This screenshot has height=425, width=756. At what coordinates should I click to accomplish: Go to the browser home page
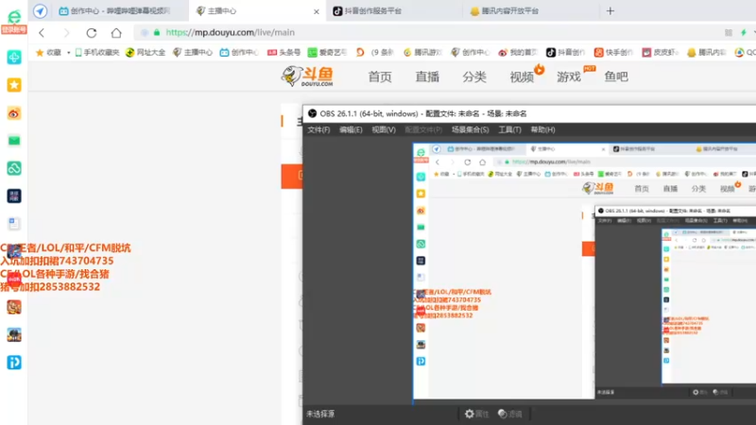click(x=116, y=33)
